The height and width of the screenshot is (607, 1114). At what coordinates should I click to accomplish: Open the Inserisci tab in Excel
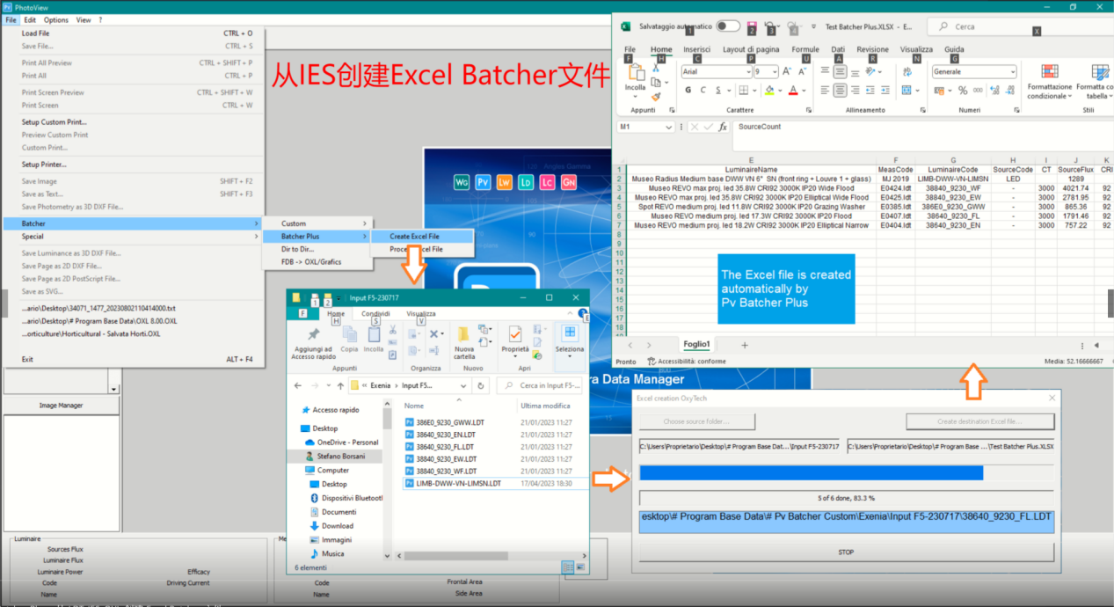(696, 49)
